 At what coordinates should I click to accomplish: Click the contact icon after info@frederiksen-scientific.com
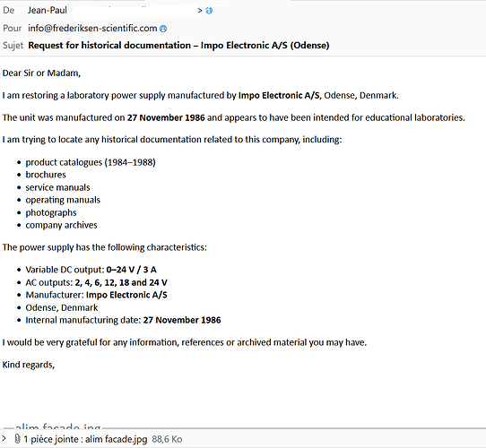point(163,29)
